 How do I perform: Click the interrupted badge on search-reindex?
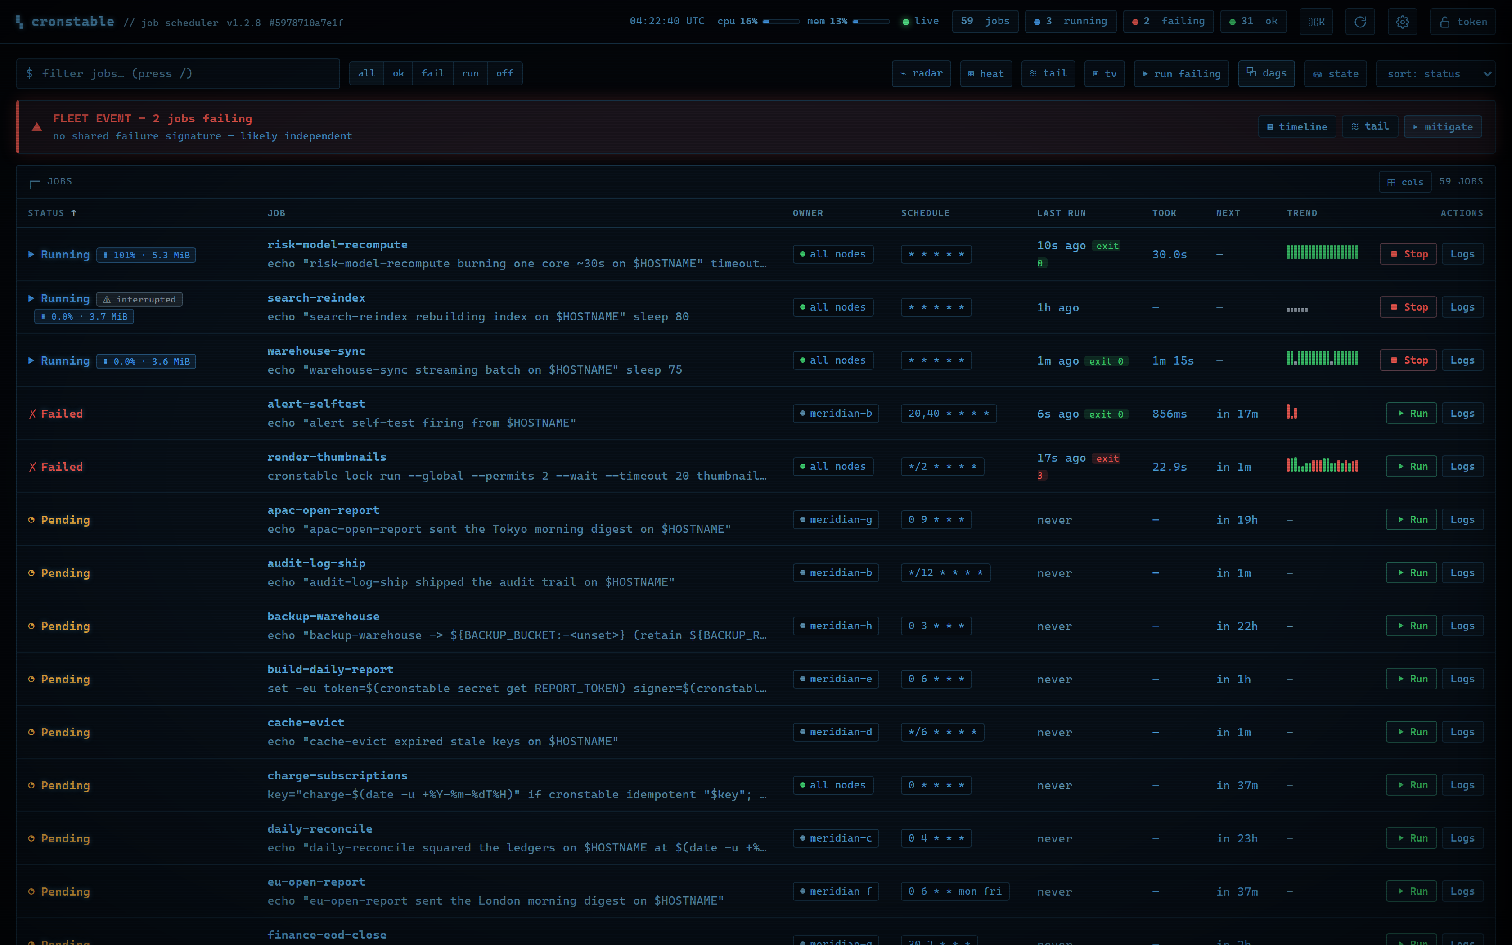click(x=139, y=299)
